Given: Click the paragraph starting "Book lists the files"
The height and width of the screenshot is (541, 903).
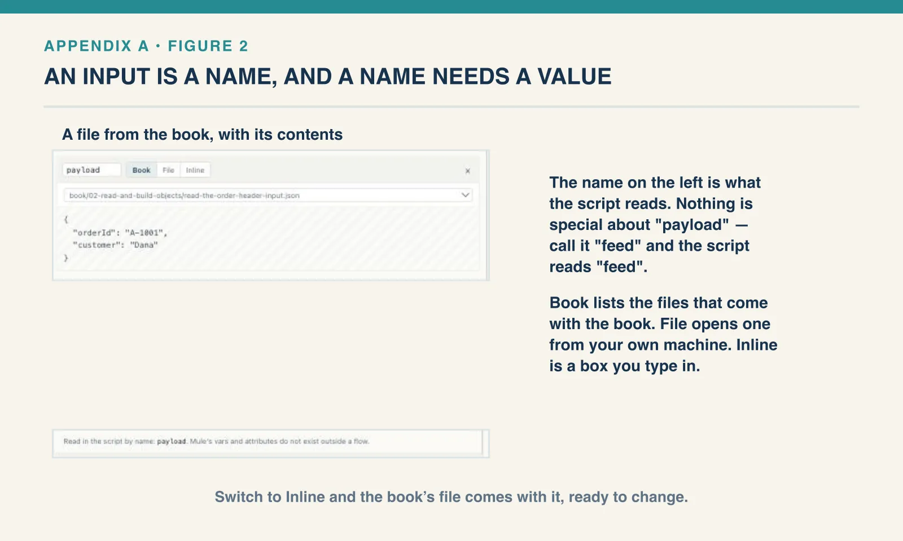Looking at the screenshot, I should [663, 334].
